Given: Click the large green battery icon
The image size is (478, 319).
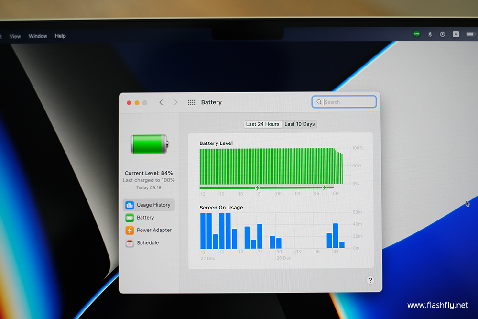Looking at the screenshot, I should (x=150, y=144).
